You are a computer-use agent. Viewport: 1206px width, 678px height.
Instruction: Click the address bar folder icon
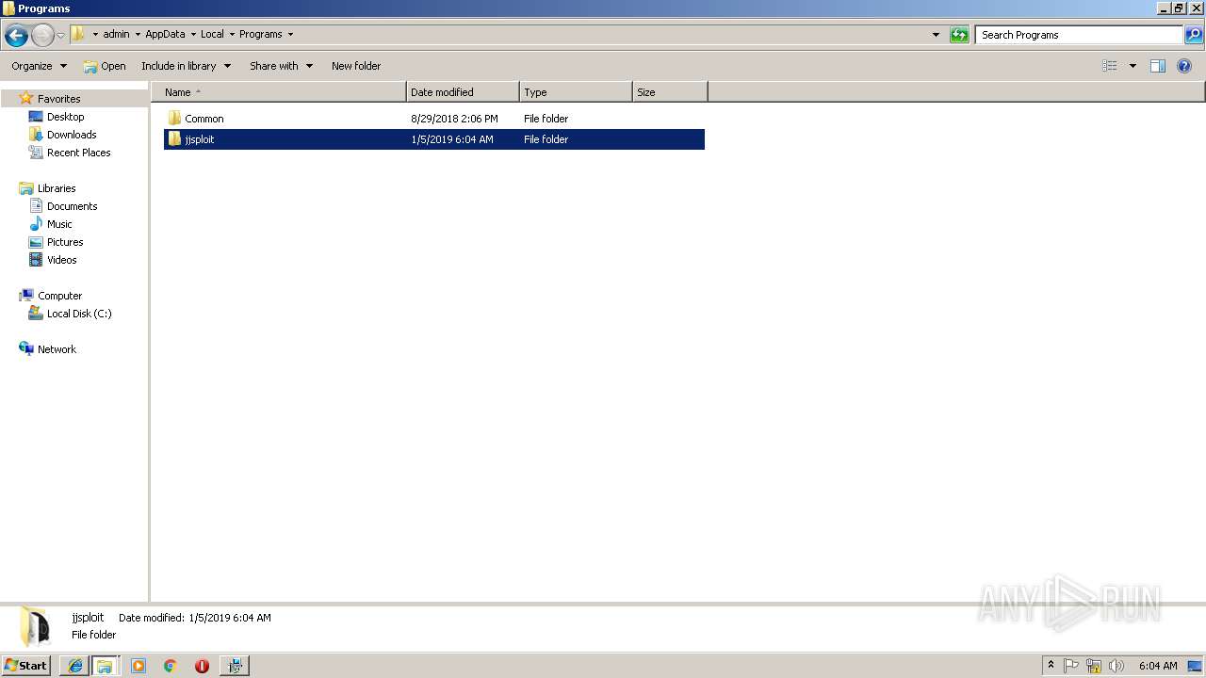[x=78, y=34]
